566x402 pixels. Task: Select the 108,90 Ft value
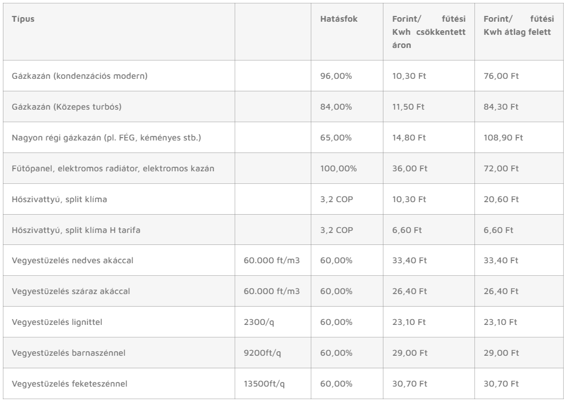click(x=503, y=138)
